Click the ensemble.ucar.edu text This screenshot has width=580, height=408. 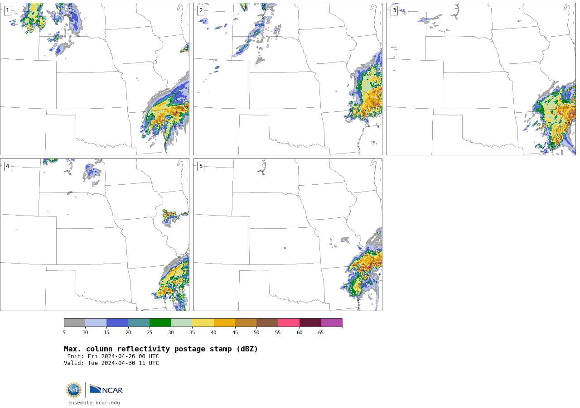(x=94, y=403)
